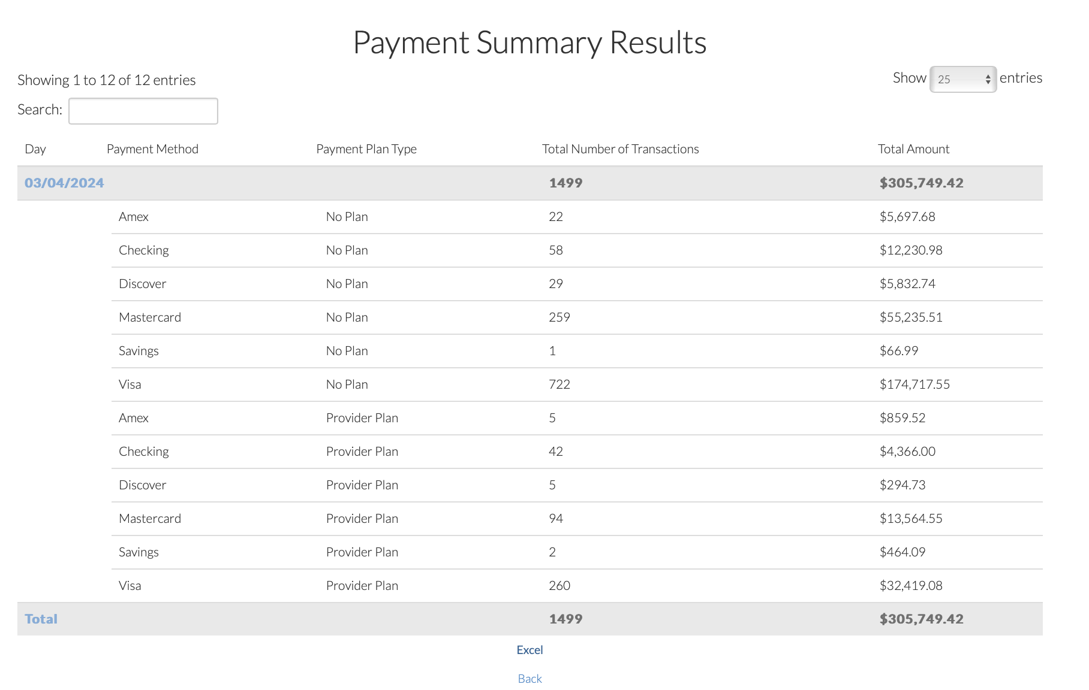This screenshot has height=690, width=1089.
Task: Click the Visa Provider Plan count 260
Action: (559, 586)
